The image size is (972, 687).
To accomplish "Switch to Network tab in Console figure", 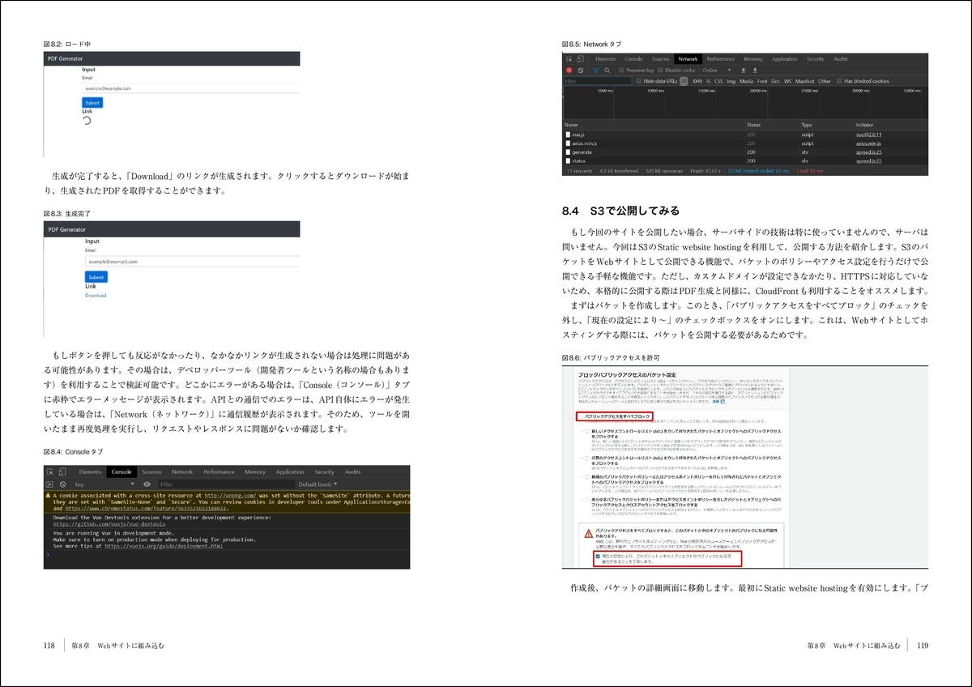I will click(x=182, y=472).
